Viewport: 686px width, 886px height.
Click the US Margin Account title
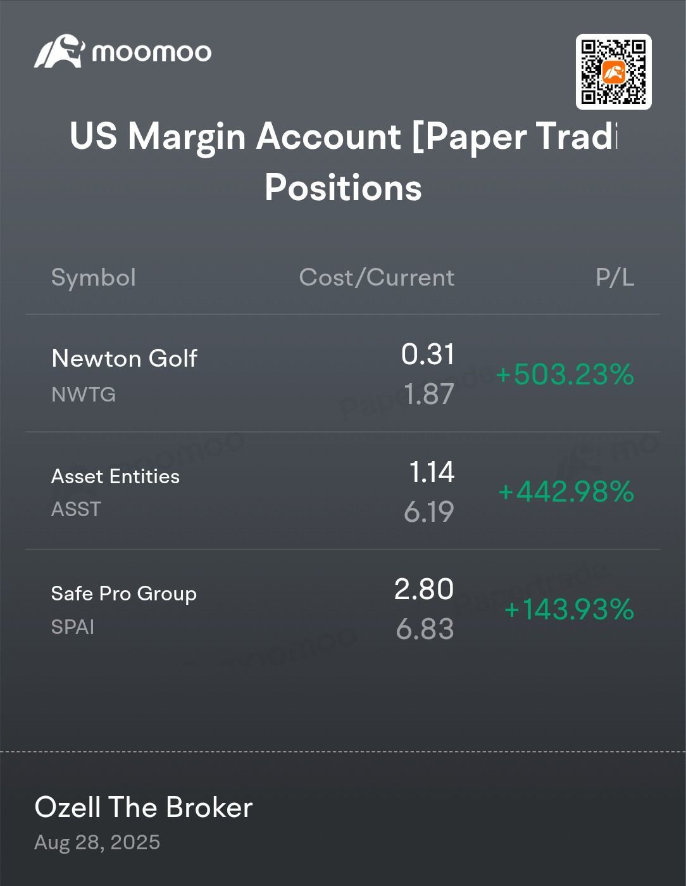(x=343, y=136)
